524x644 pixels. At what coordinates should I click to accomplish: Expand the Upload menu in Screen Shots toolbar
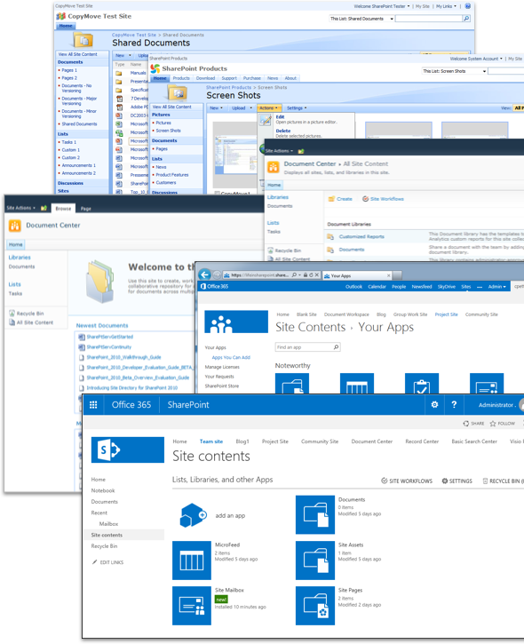point(242,108)
